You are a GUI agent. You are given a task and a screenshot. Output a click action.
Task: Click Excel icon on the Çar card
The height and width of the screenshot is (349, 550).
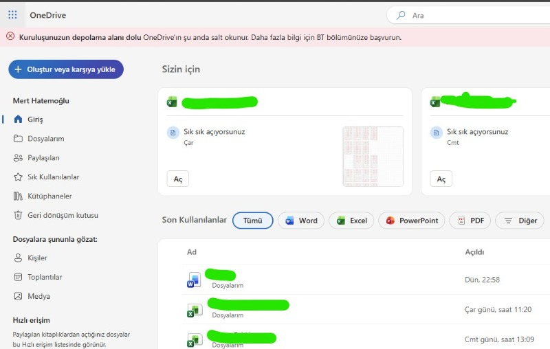pos(172,102)
